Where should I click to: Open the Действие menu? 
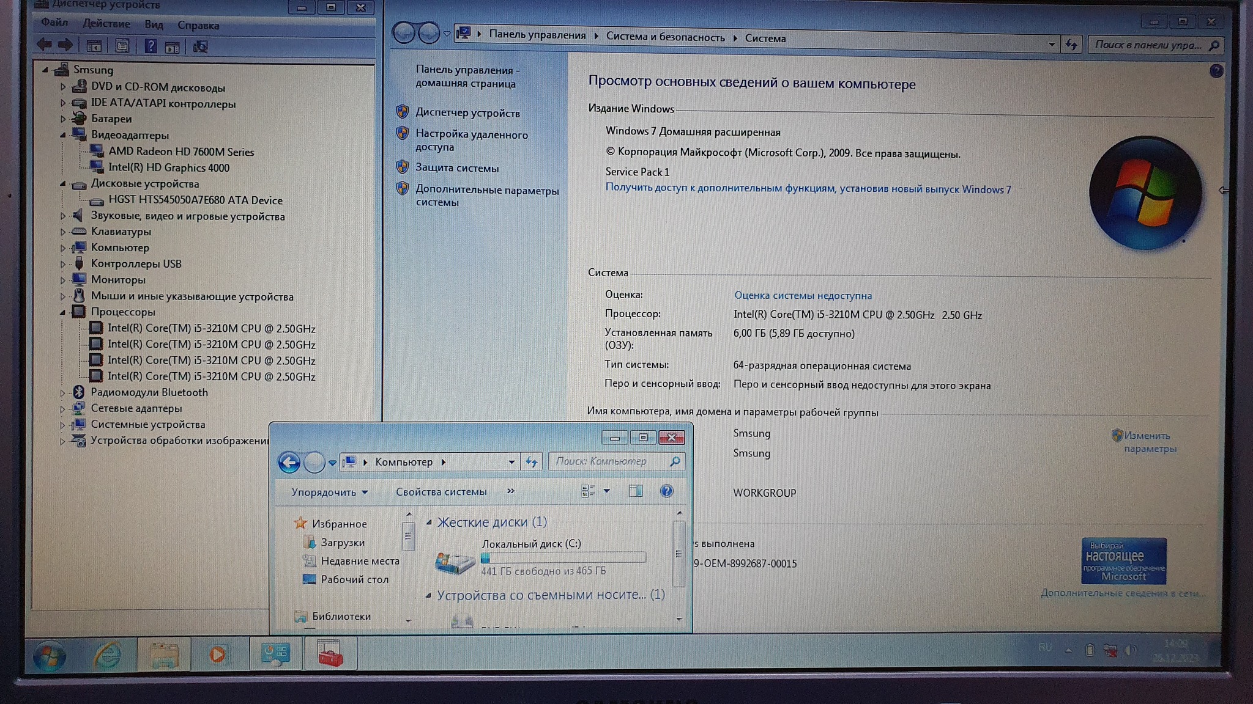click(x=106, y=24)
